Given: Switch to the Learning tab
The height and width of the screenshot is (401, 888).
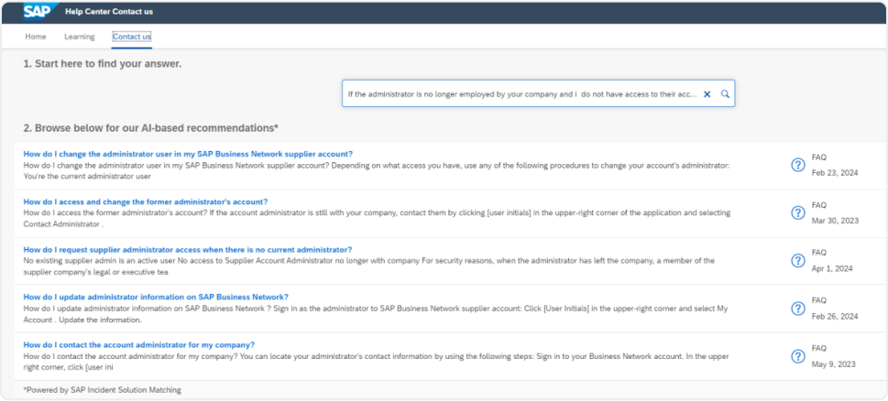Looking at the screenshot, I should click(x=79, y=37).
